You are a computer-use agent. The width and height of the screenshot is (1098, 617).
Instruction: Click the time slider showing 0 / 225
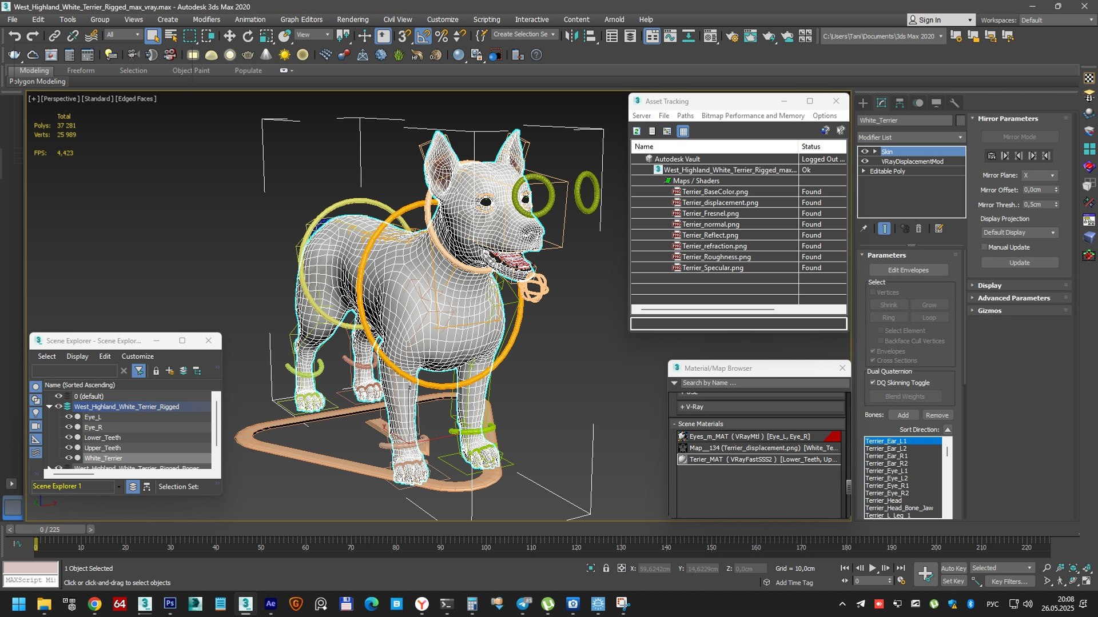coord(50,530)
